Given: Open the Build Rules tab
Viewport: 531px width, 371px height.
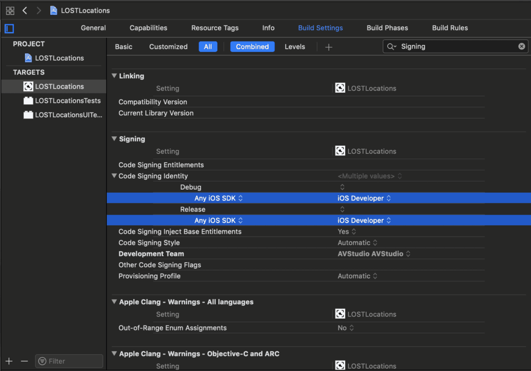Looking at the screenshot, I should coord(450,28).
